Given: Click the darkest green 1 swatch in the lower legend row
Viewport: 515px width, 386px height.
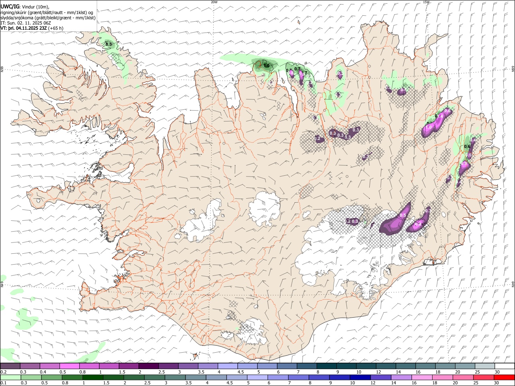Looking at the screenshot, I should point(93,377).
